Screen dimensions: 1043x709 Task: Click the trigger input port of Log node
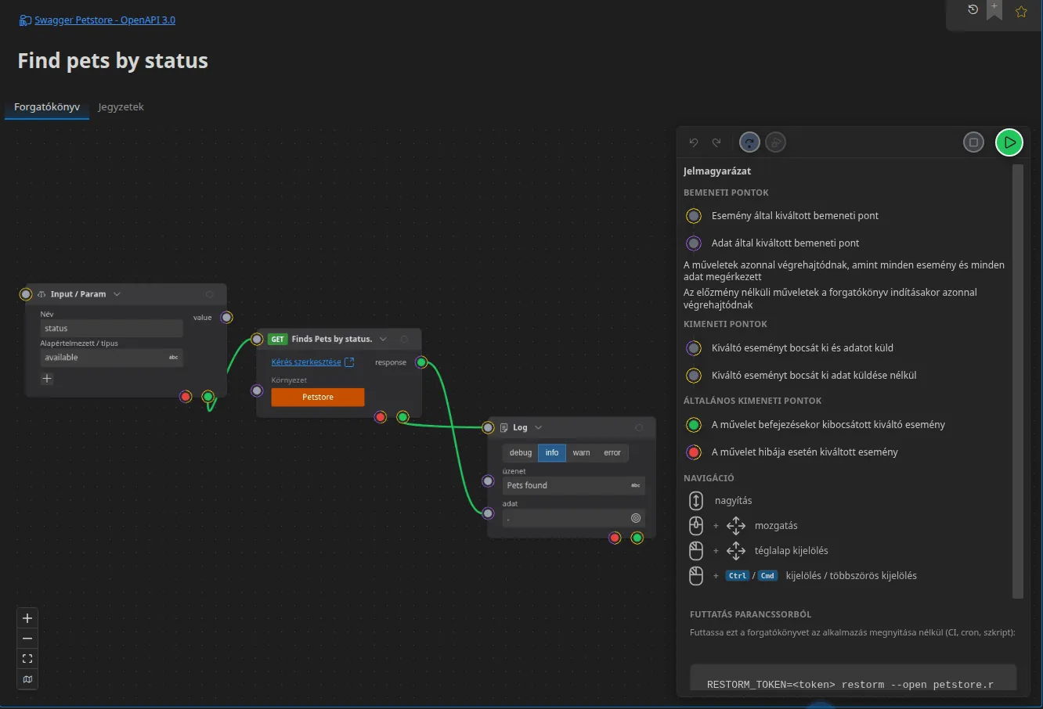488,427
